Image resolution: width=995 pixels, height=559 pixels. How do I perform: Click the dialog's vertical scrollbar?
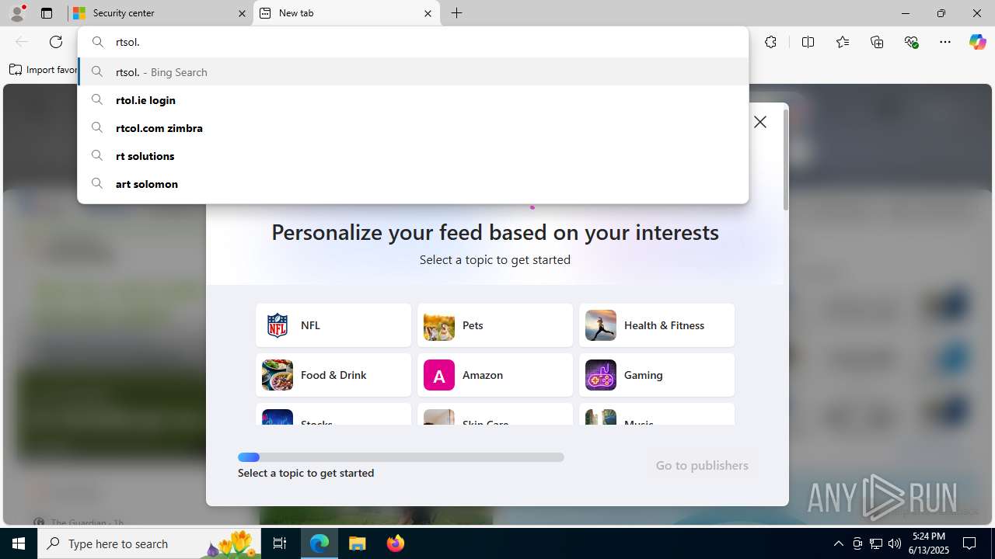(785, 160)
